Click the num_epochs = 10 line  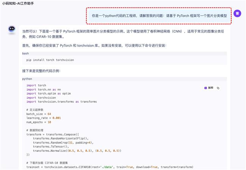[x=39, y=122]
